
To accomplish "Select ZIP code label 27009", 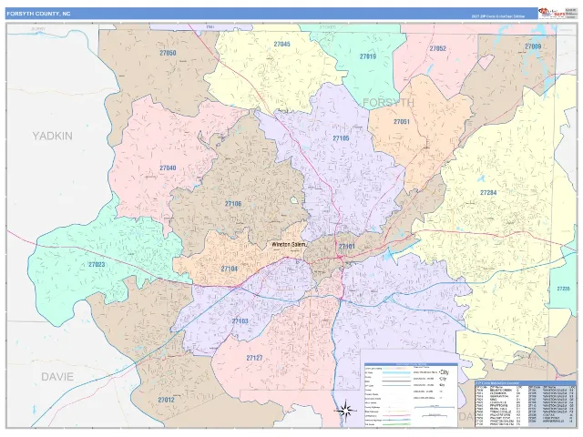I will (x=533, y=46).
